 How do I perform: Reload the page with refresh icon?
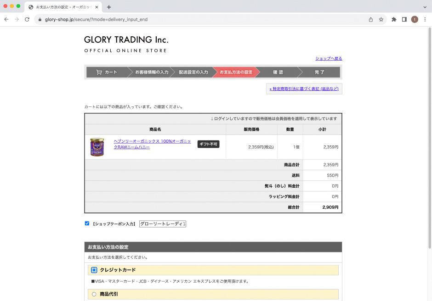point(27,19)
